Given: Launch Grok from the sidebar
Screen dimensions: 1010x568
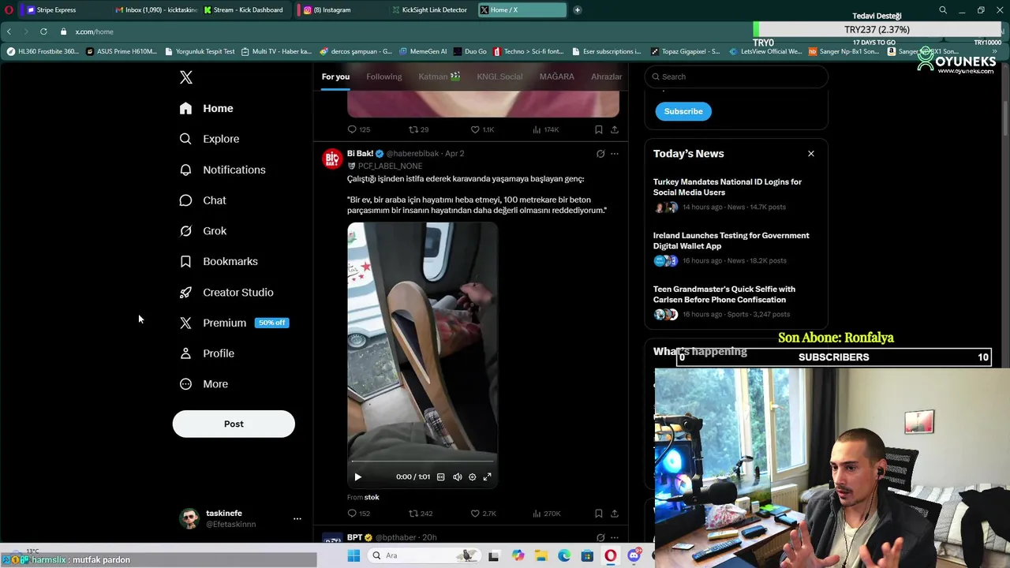Looking at the screenshot, I should coord(203,231).
